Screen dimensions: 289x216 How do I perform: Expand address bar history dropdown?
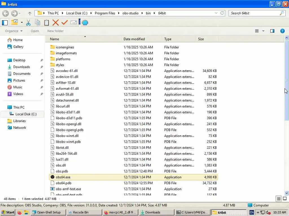pos(216,13)
